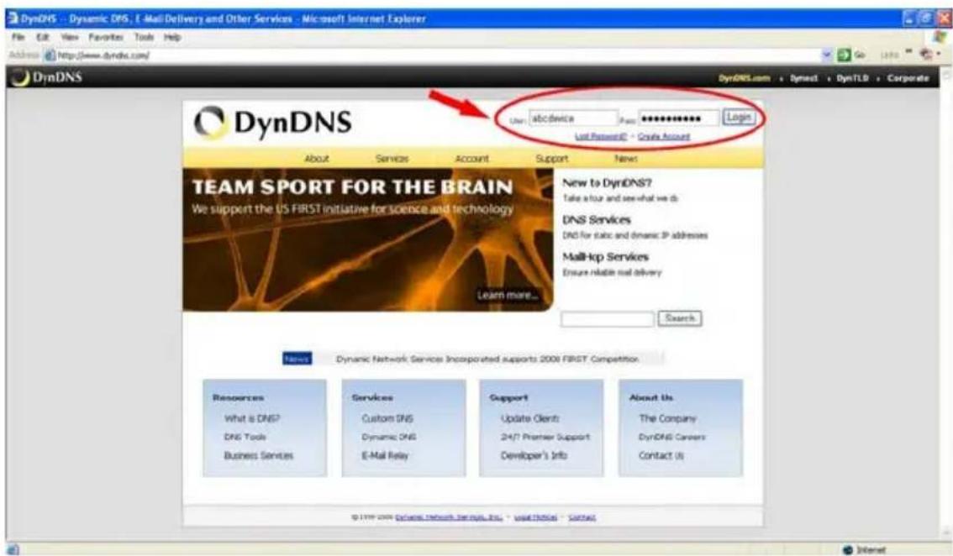
Task: Click the 2008 FIRST Competition news headline
Action: tap(487, 359)
